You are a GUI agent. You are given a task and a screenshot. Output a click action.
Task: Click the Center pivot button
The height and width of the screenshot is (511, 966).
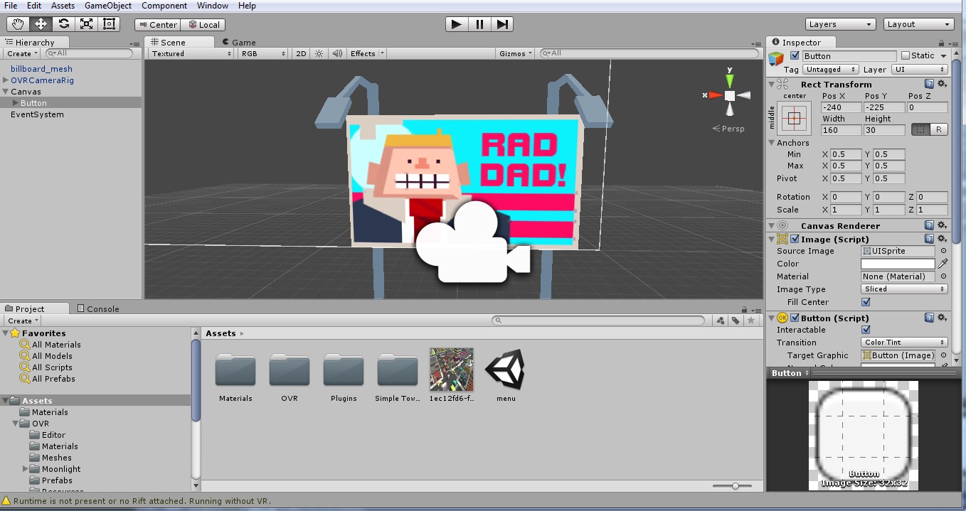(156, 24)
